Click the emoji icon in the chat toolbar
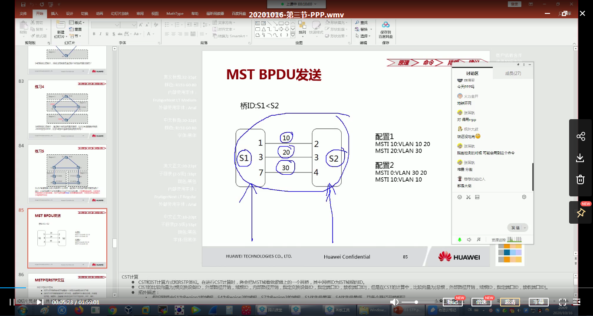The width and height of the screenshot is (593, 316). tap(460, 197)
